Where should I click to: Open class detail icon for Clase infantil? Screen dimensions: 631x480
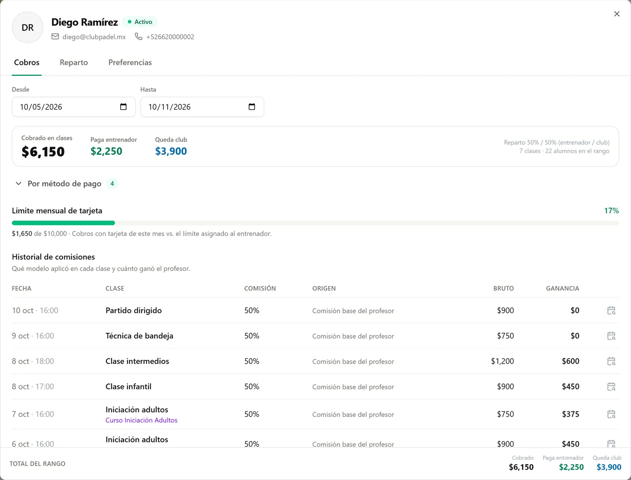tap(611, 387)
